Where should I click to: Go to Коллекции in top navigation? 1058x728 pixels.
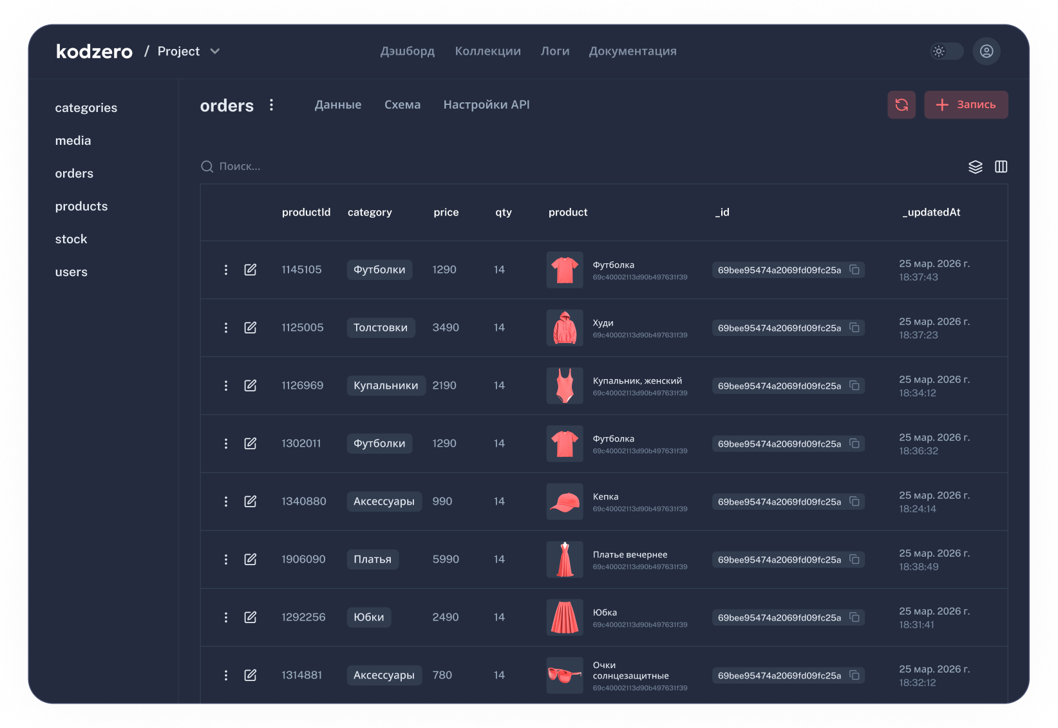click(x=487, y=51)
